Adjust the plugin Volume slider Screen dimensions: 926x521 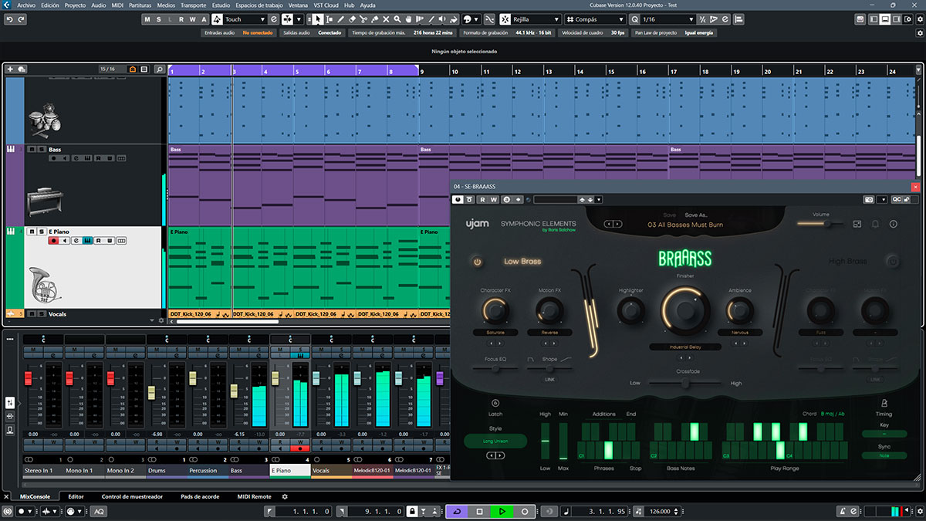pos(820,224)
